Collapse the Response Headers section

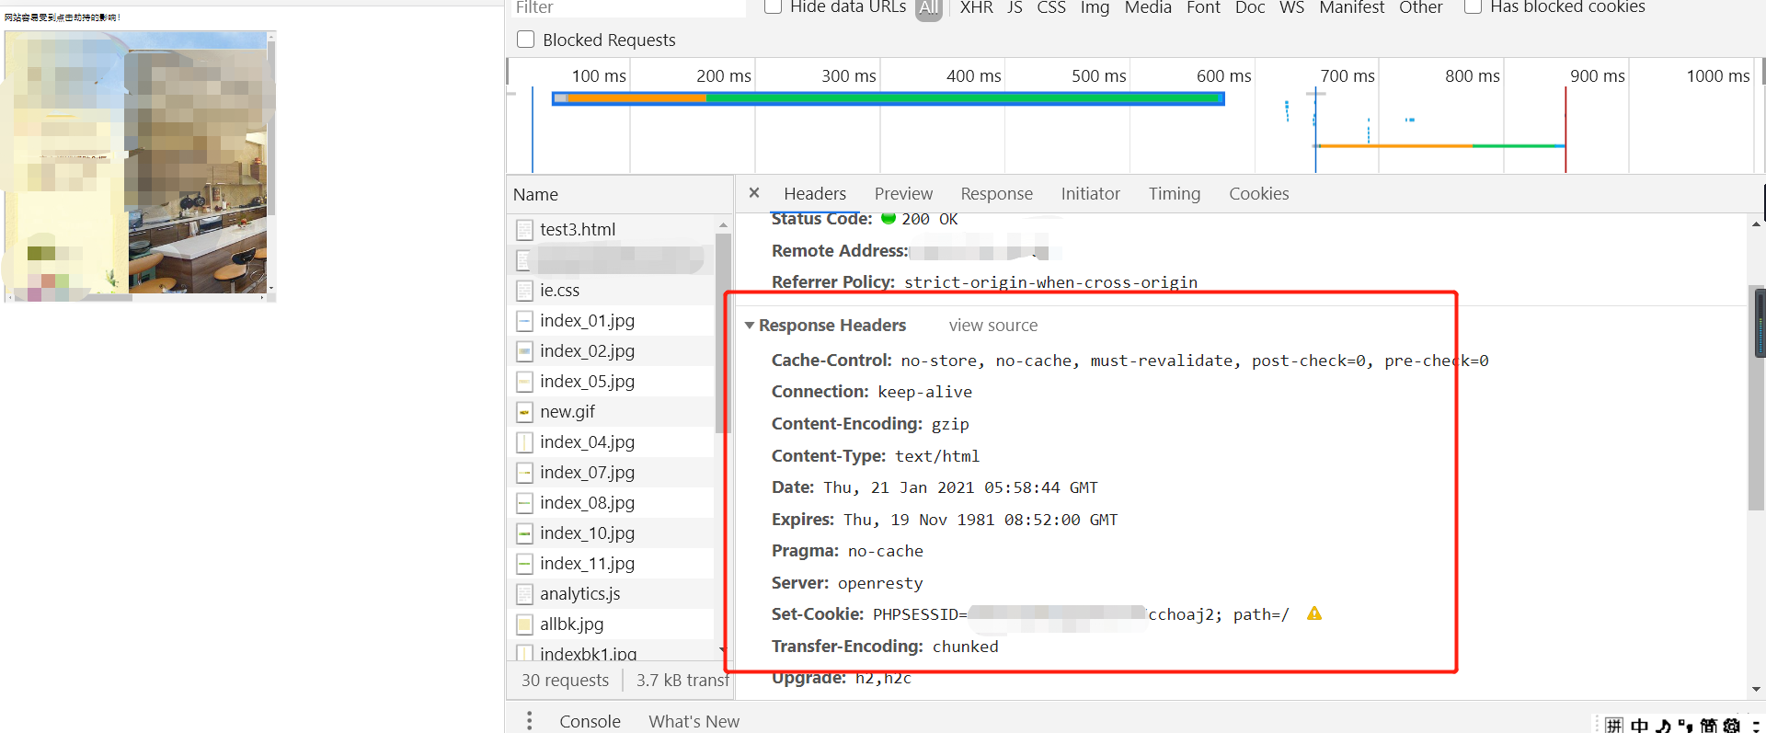[750, 326]
